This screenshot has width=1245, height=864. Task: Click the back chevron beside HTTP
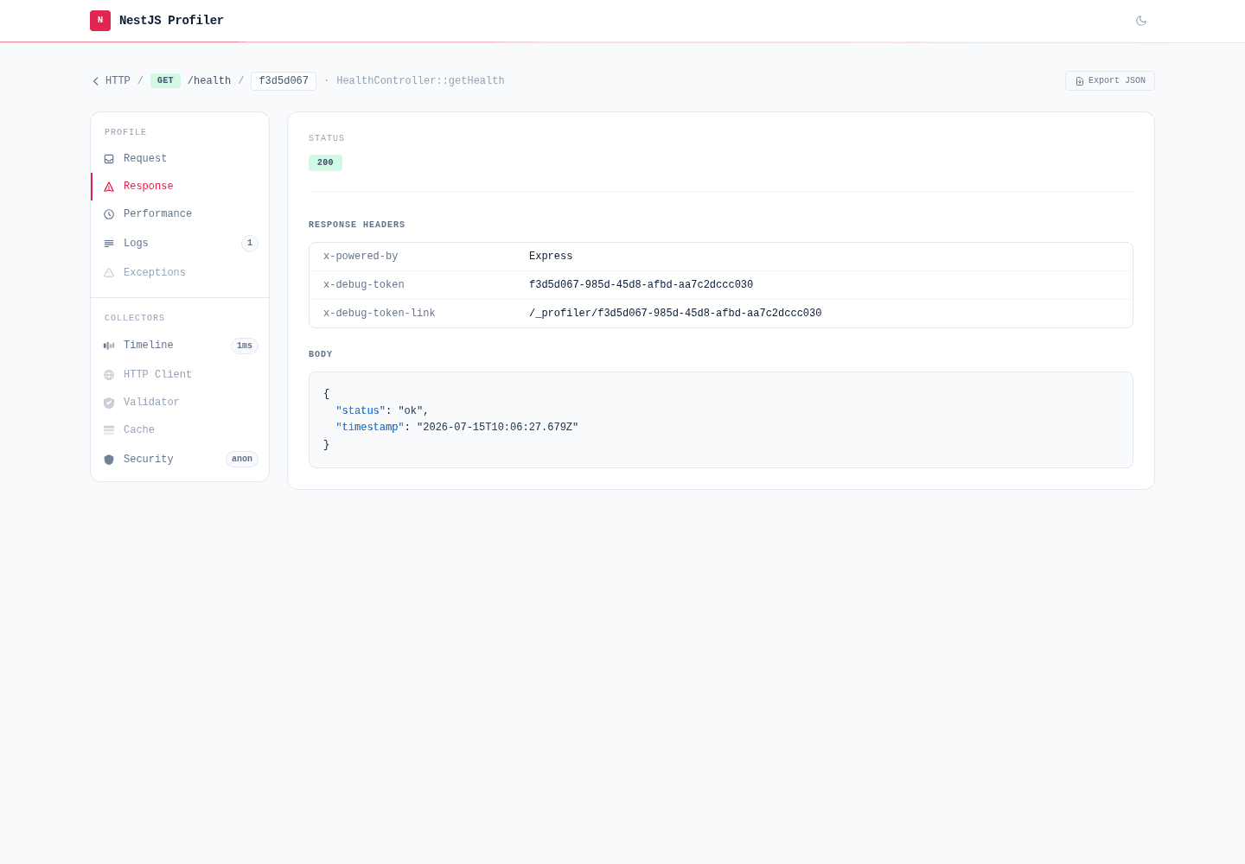[96, 81]
